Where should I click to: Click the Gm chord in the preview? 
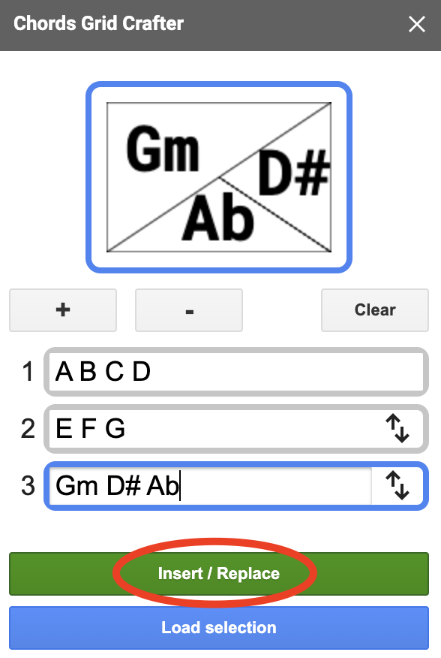[163, 149]
